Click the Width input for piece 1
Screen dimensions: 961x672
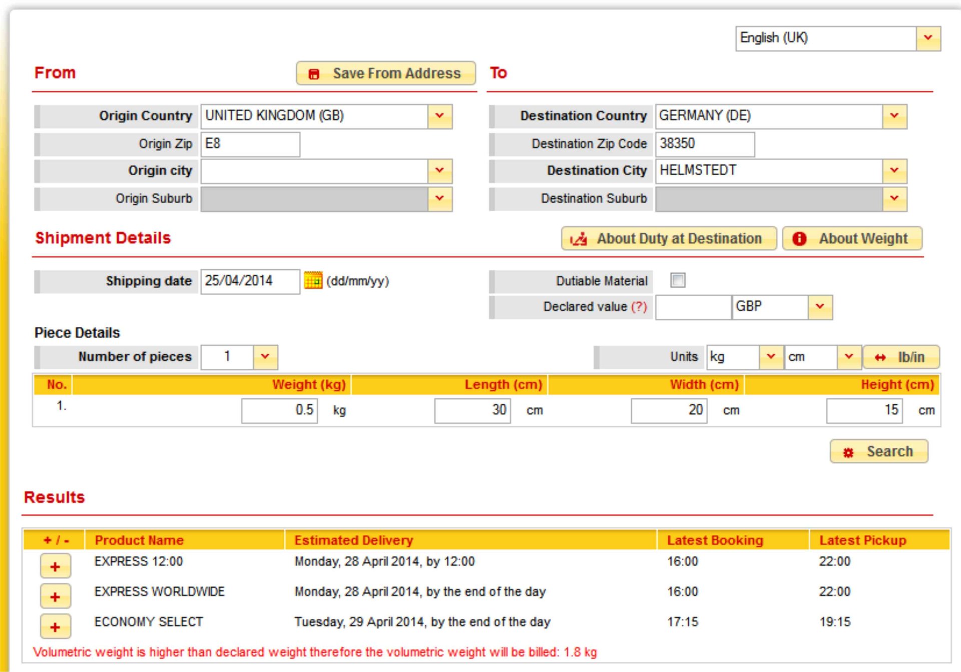[669, 410]
